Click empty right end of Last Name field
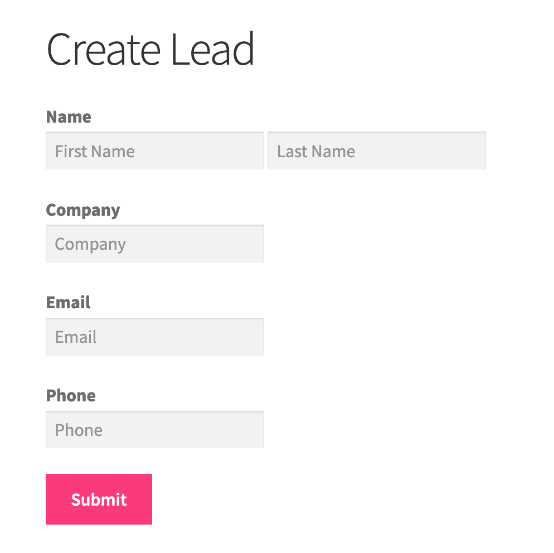 [452, 151]
